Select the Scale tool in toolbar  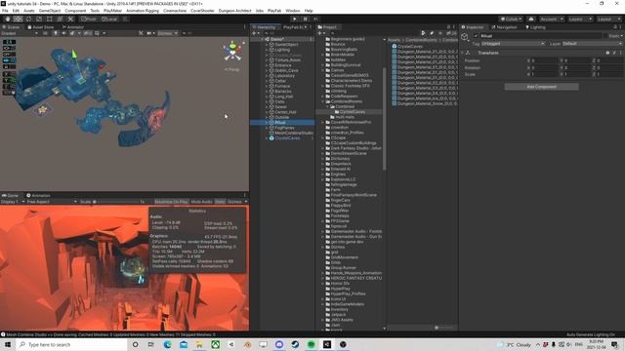(39, 19)
